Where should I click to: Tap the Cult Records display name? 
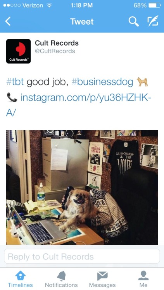[57, 43]
